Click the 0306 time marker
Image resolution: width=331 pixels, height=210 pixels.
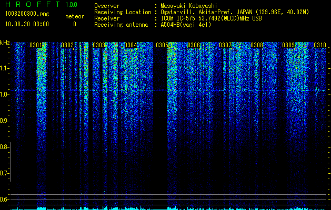click(194, 45)
